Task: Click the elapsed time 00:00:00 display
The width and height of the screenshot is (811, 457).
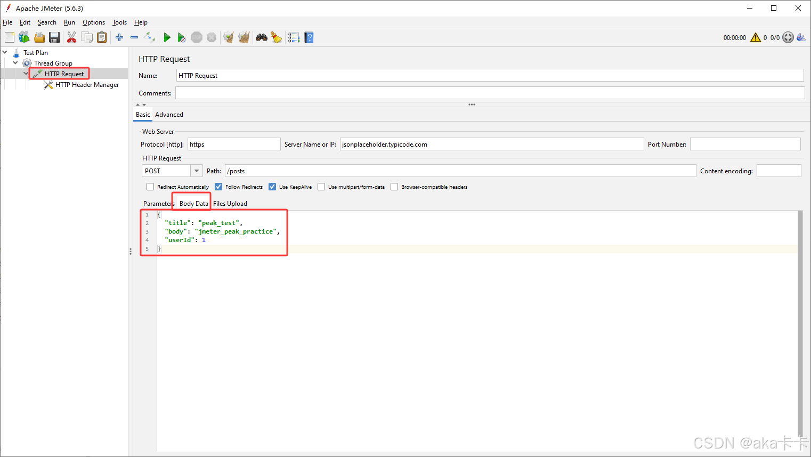Action: tap(735, 37)
